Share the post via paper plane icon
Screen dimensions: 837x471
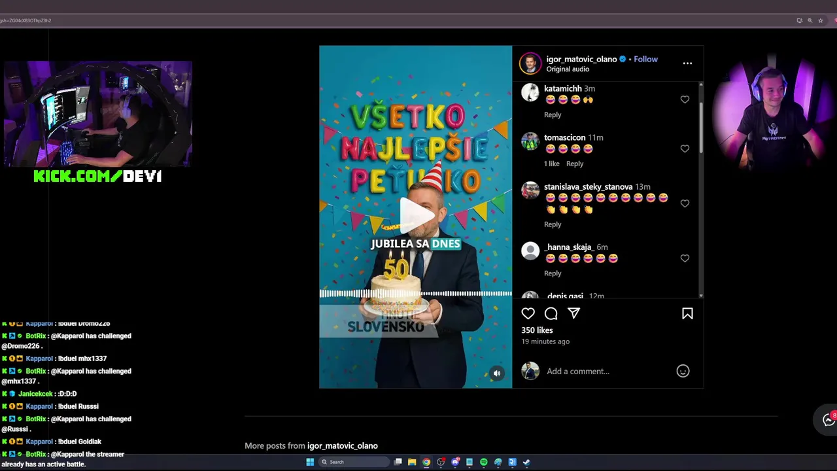574,313
